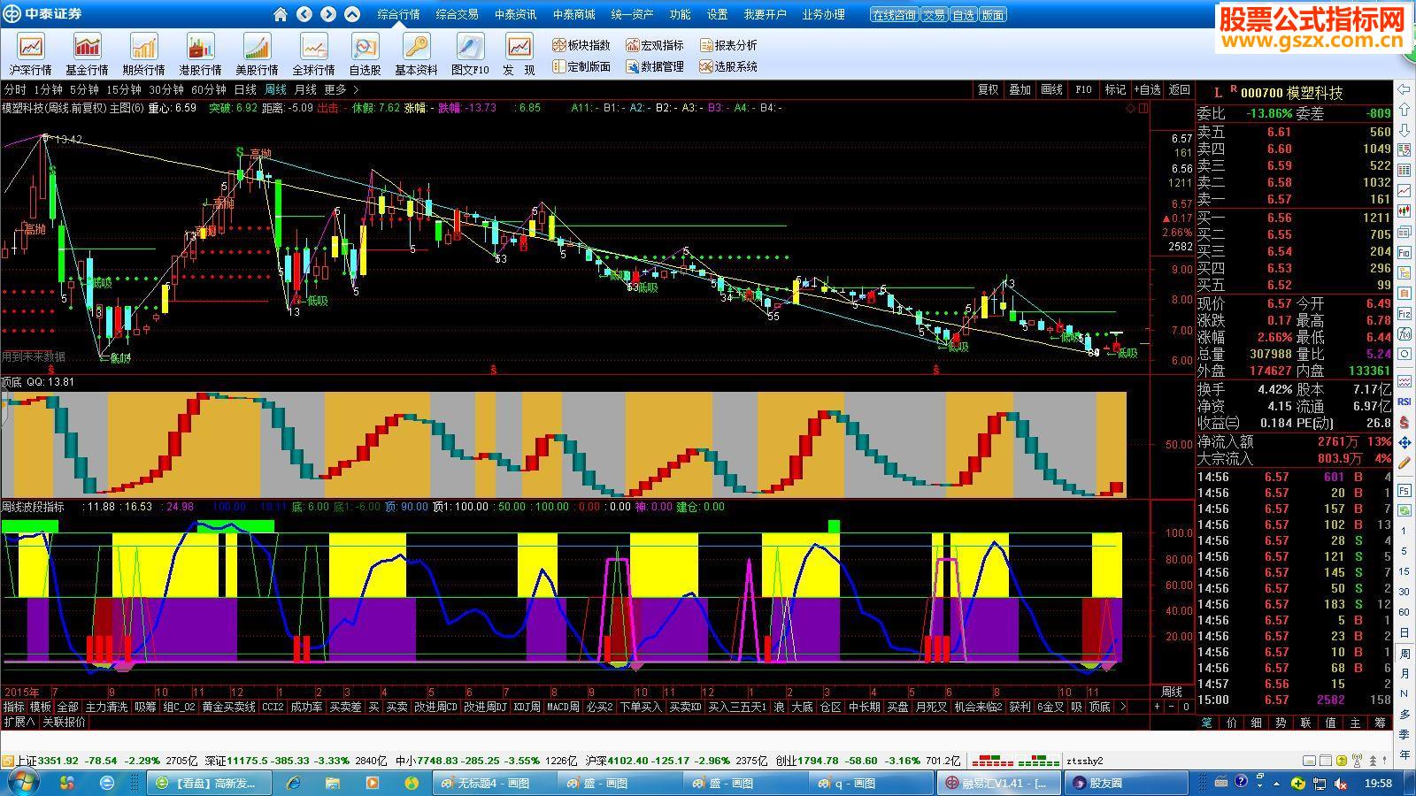Open 选股系统 stock screening system
Screen dimensions: 1416x796
pos(728,66)
